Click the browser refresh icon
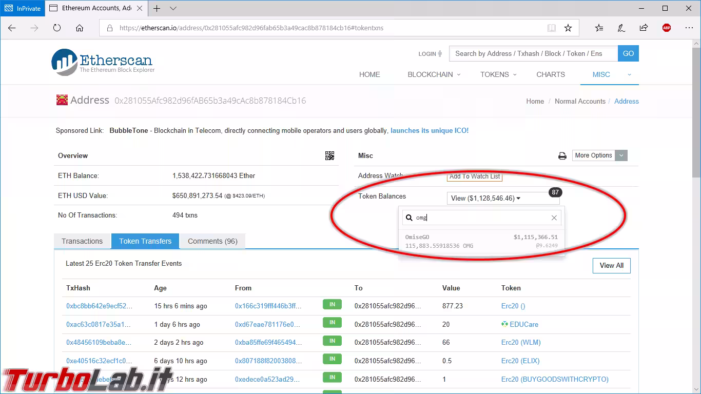The image size is (701, 394). click(x=57, y=28)
